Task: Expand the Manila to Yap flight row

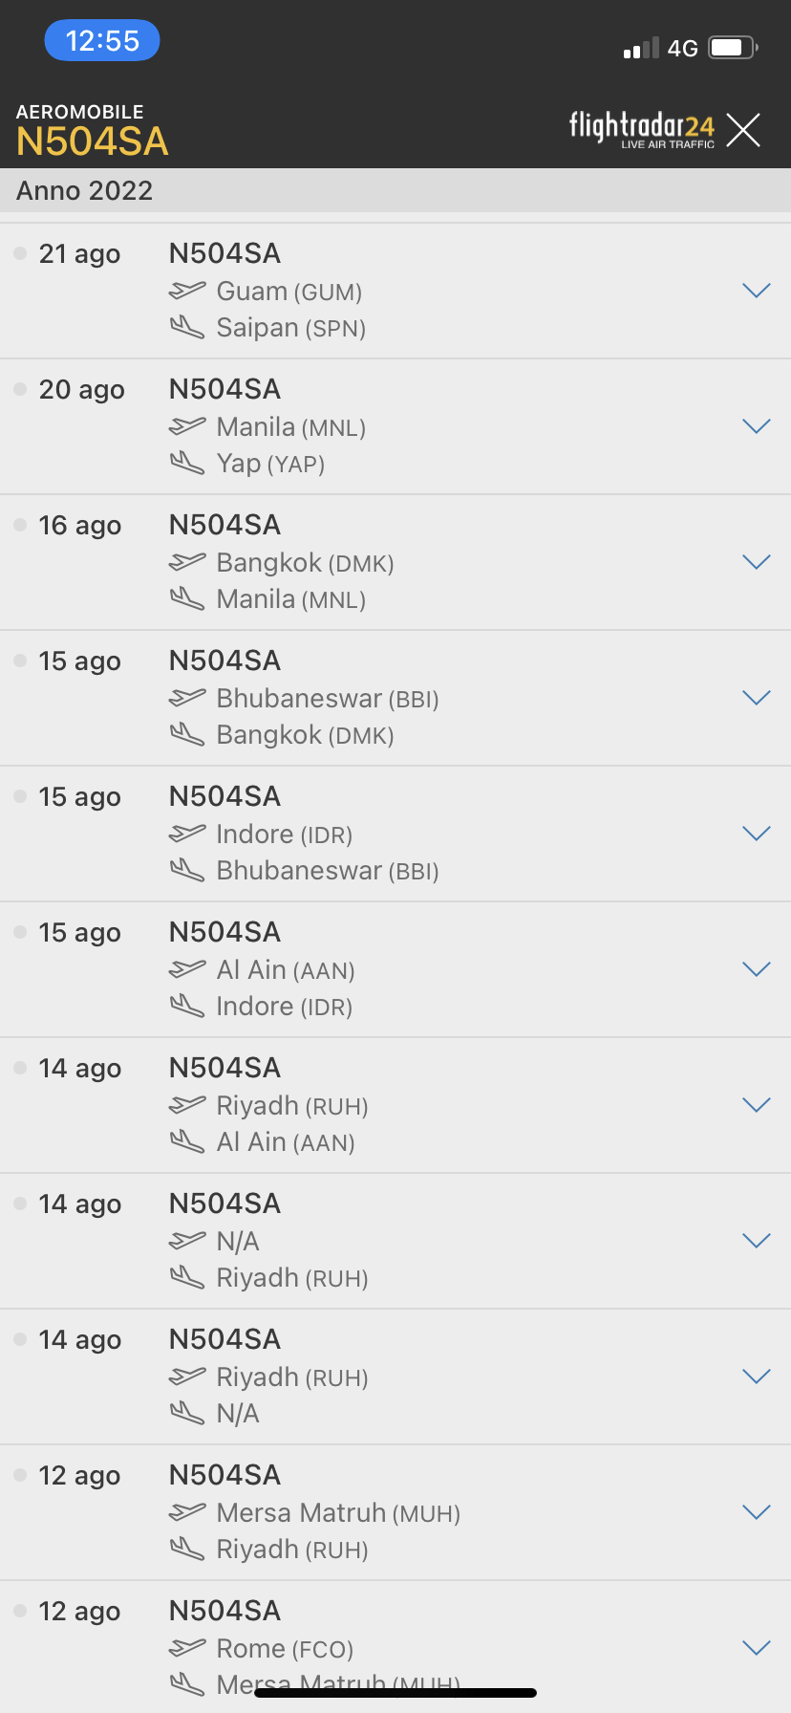Action: [x=756, y=426]
